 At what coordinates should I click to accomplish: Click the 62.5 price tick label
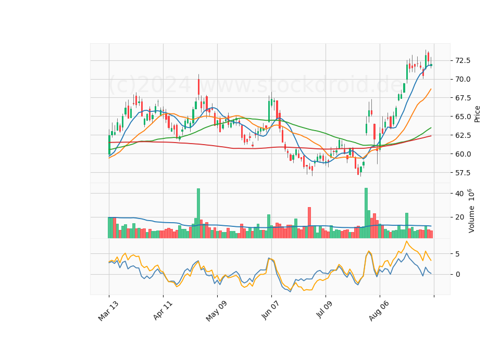463,135
